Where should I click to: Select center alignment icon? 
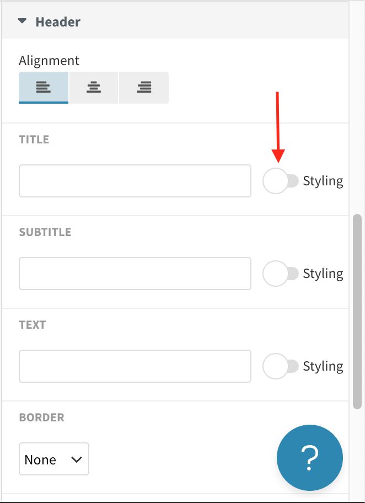(94, 88)
